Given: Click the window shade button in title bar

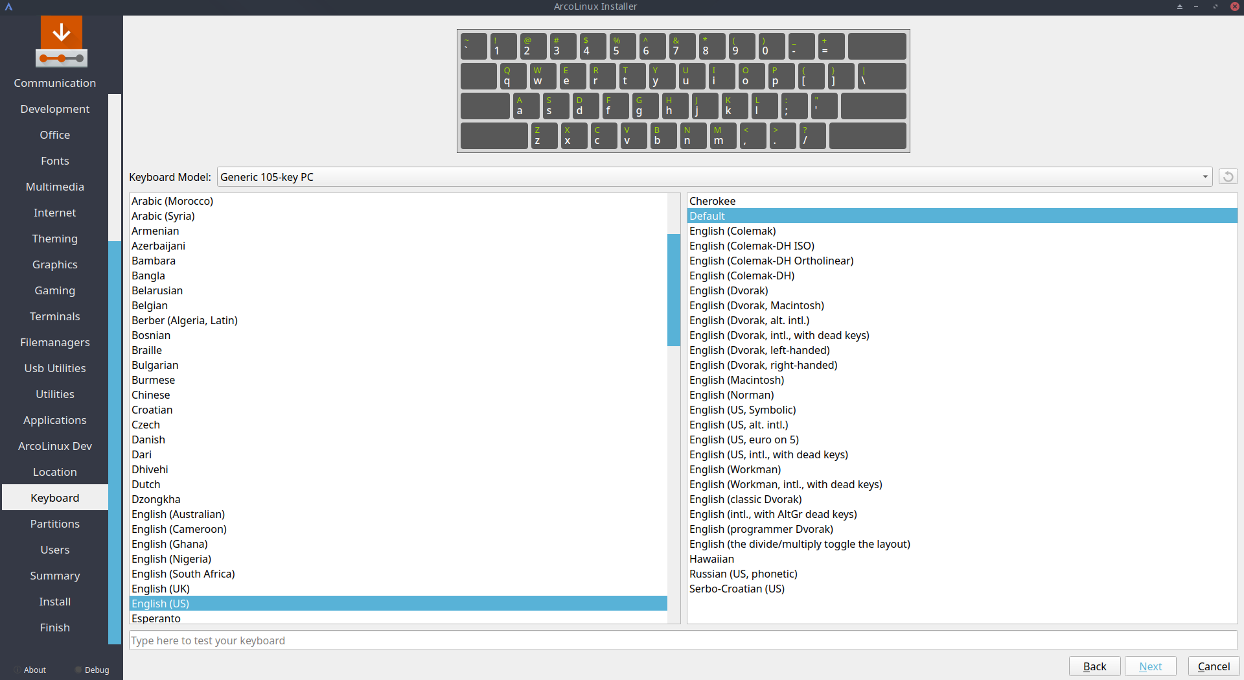Looking at the screenshot, I should click(1179, 6).
